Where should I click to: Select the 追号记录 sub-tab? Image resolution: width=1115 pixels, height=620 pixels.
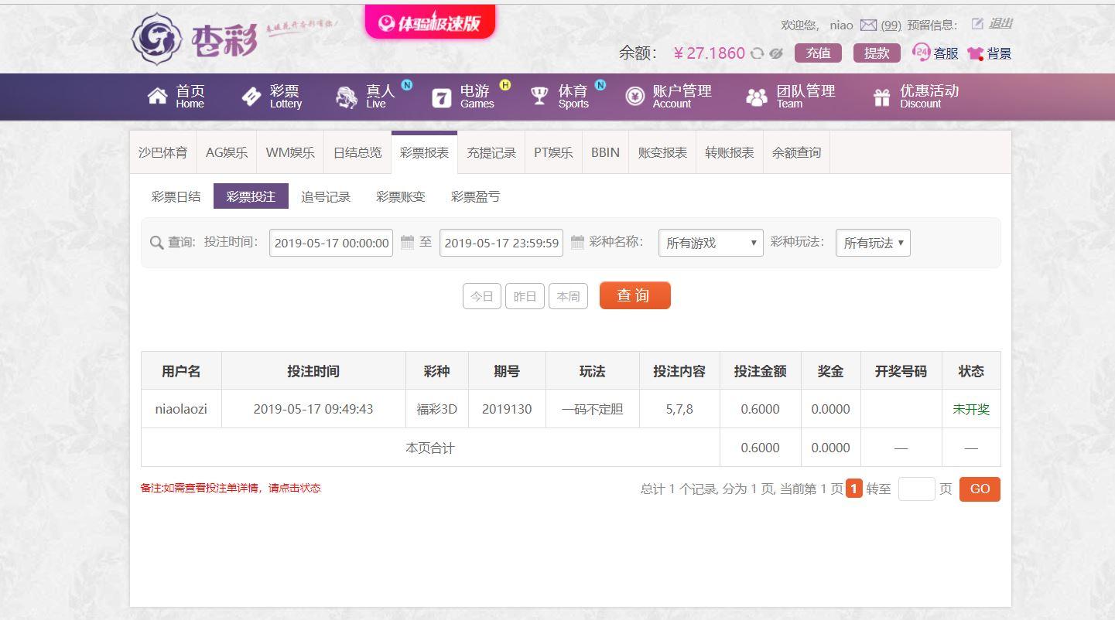click(x=326, y=196)
